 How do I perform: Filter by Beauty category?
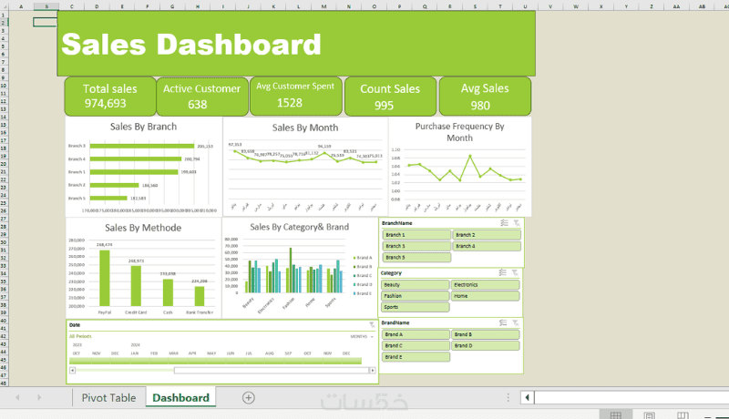click(x=416, y=284)
